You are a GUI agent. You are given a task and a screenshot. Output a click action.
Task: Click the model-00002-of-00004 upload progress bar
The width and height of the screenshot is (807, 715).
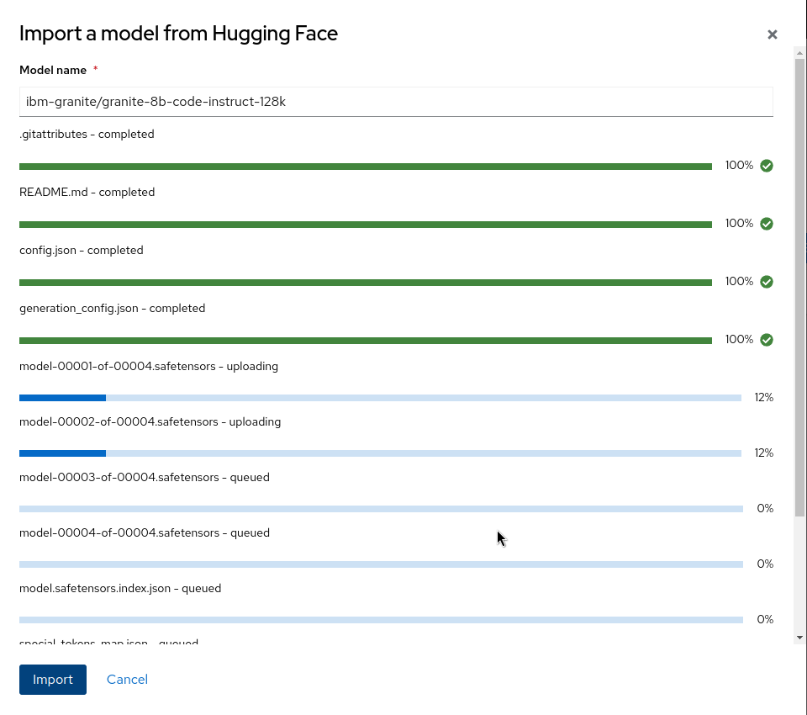point(380,453)
